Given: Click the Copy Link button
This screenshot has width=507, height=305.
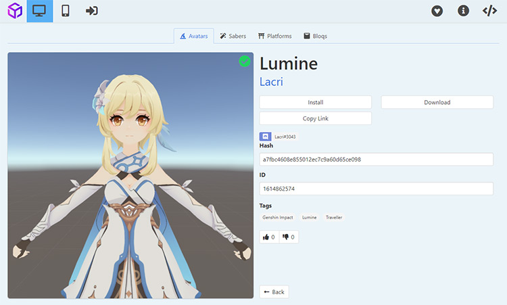Looking at the screenshot, I should [315, 118].
